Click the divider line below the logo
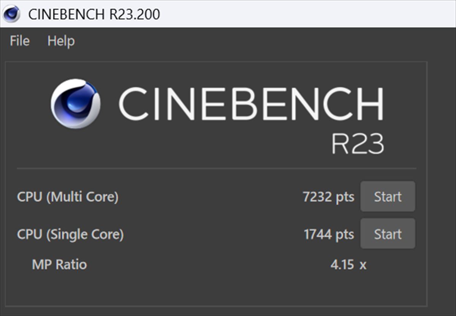The width and height of the screenshot is (456, 316). pyautogui.click(x=217, y=168)
